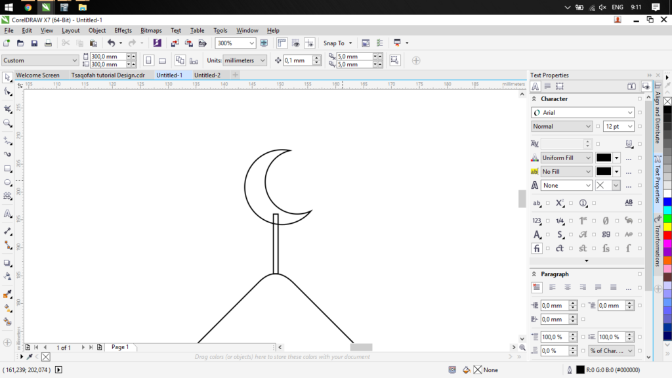Pick the yellow swatch in color palette
Viewport: 672px width, 378px height.
(667, 226)
